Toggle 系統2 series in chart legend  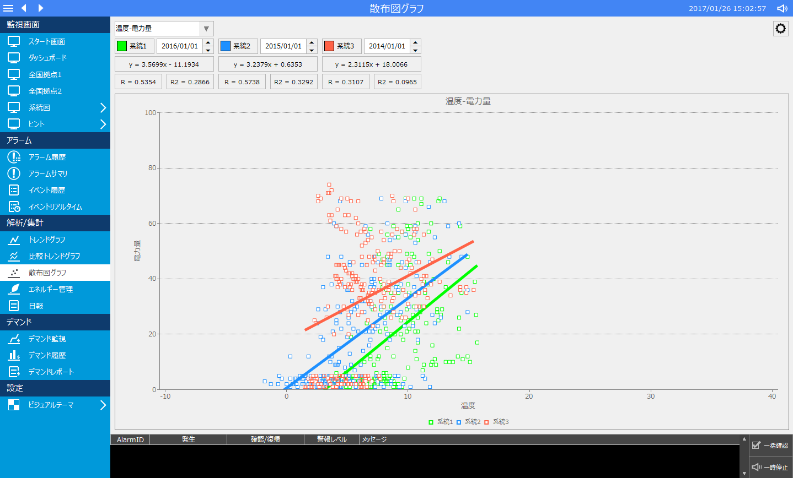pyautogui.click(x=468, y=422)
